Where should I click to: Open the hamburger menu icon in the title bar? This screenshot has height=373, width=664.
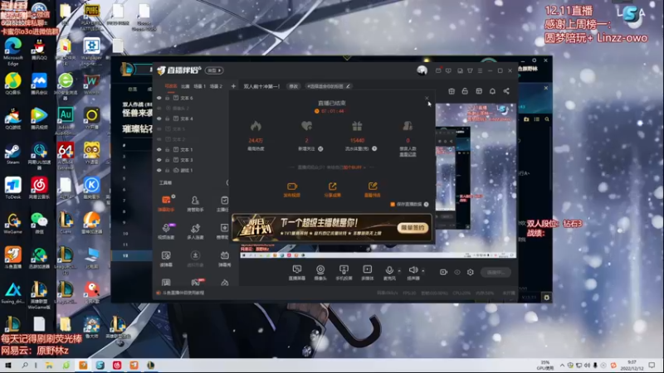pos(481,70)
